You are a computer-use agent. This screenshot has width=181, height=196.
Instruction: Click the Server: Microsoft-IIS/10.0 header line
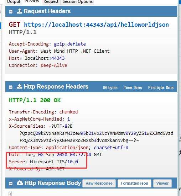click(x=43, y=162)
